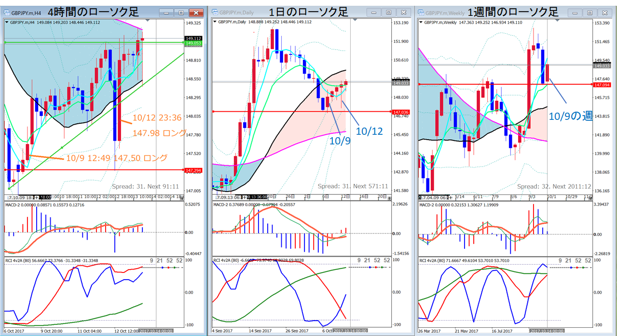
Task: Click the GBPJPY.m,H4 chart window icon
Action: click(x=6, y=12)
